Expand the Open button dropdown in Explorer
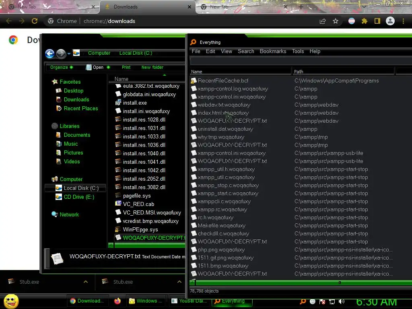 click(x=108, y=67)
